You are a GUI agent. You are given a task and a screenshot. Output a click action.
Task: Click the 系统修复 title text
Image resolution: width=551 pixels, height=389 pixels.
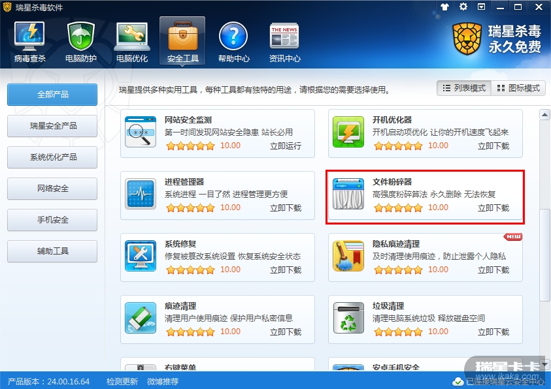(180, 244)
